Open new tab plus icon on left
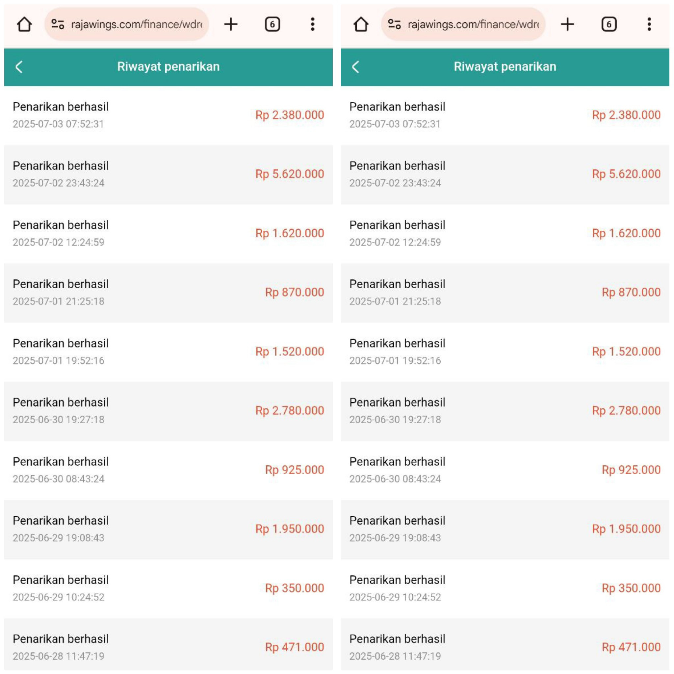Screen dimensions: 674x674 click(231, 24)
